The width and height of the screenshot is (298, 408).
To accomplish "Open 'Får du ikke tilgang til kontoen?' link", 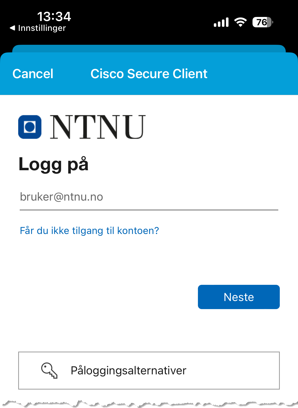I will (x=89, y=231).
